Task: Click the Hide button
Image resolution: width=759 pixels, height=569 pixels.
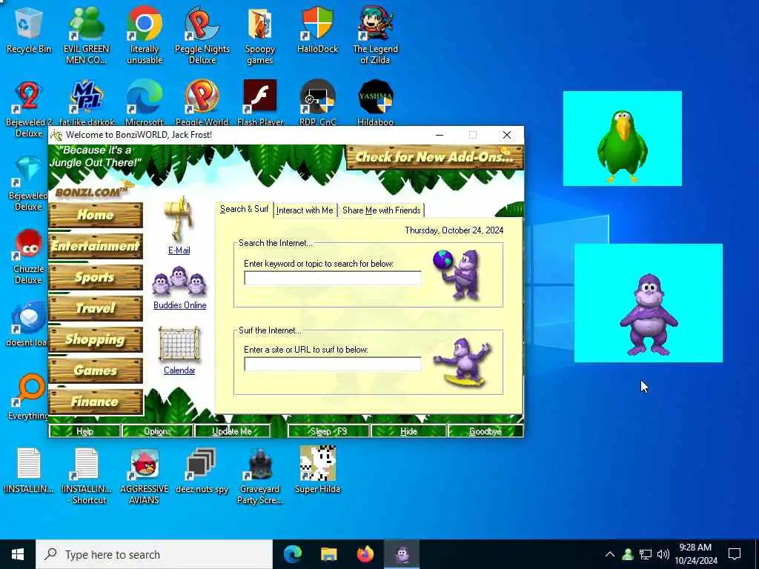Action: [x=408, y=431]
